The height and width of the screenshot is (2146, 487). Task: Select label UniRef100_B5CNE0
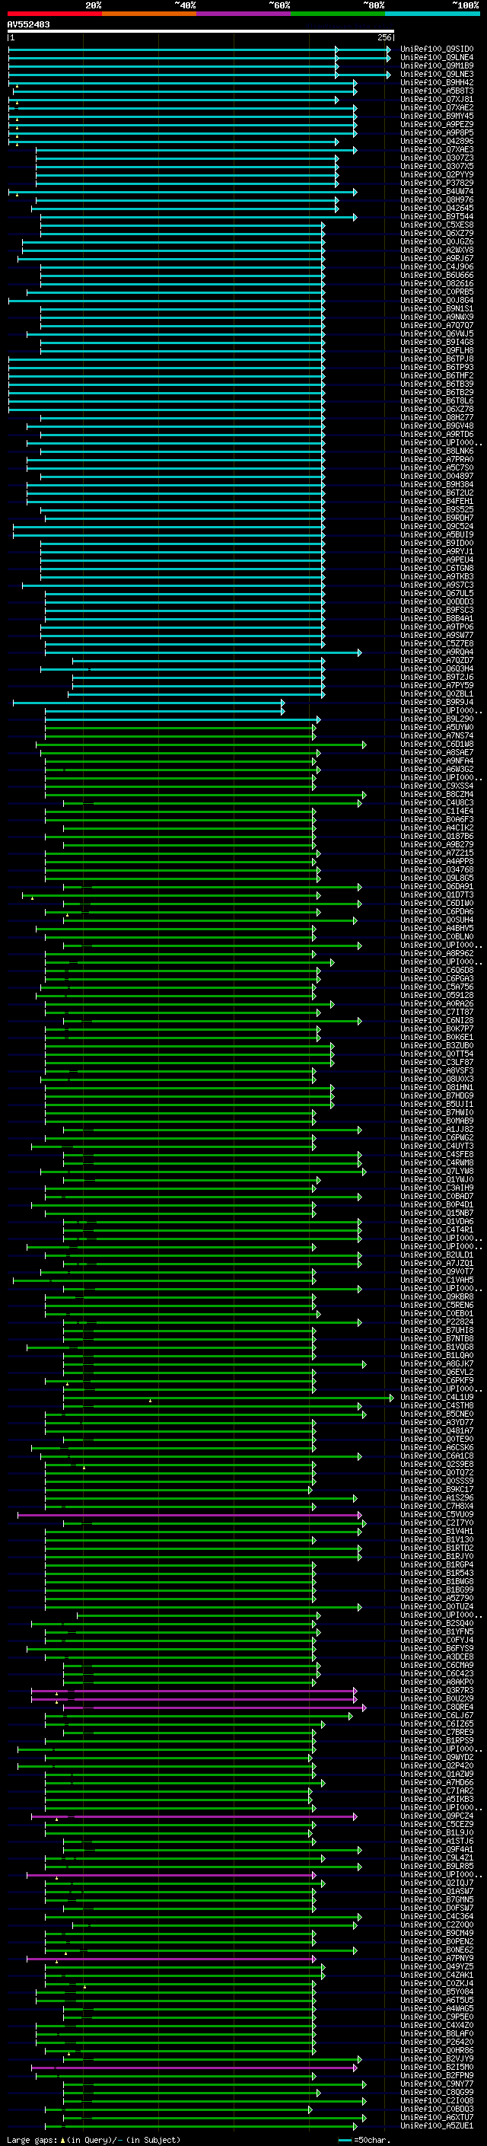tap(437, 1414)
